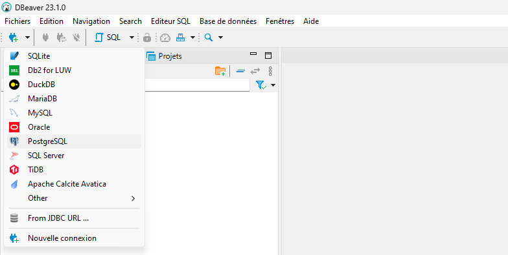Click Nouvelle connexion at menu bottom
This screenshot has height=255, width=508.
tap(74, 238)
